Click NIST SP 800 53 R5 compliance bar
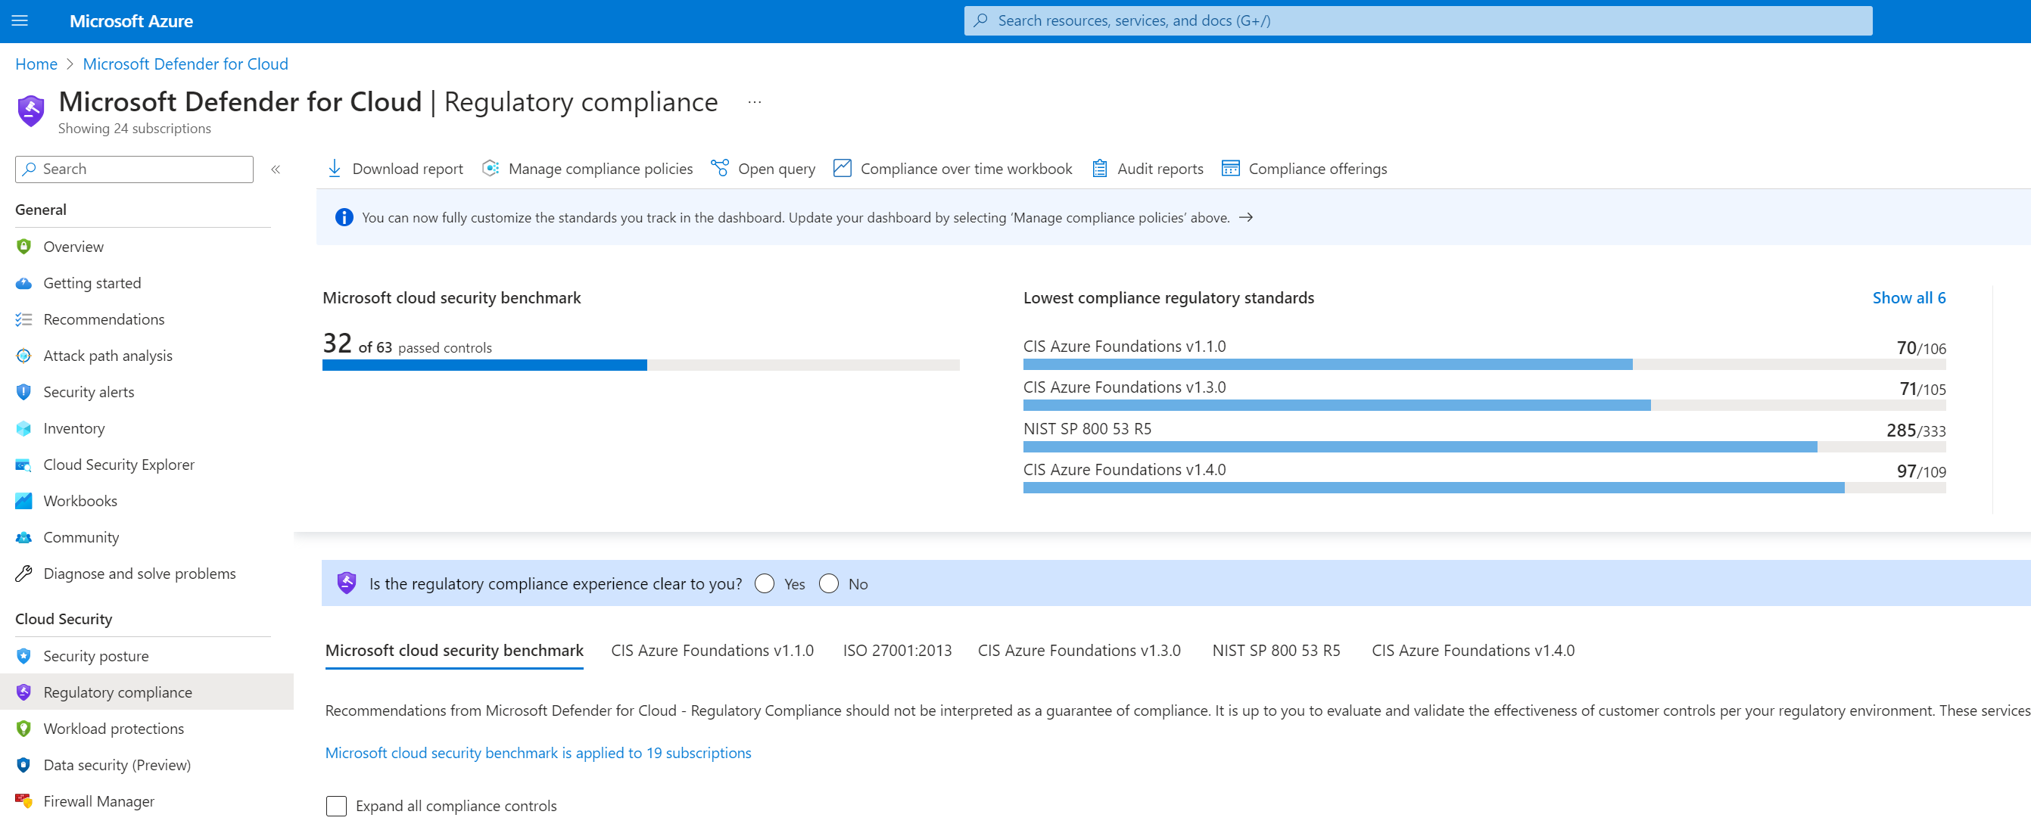 [1484, 447]
